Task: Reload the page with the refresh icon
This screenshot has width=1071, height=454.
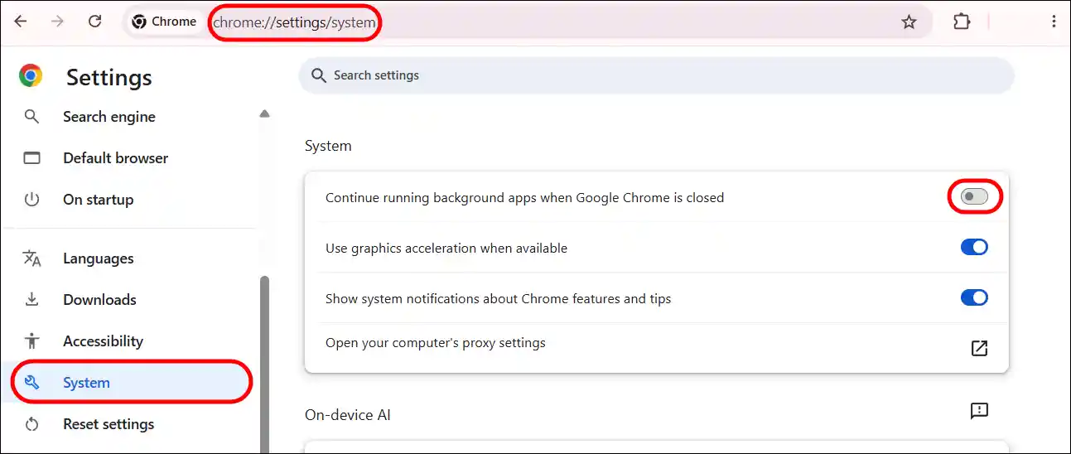Action: coord(95,22)
